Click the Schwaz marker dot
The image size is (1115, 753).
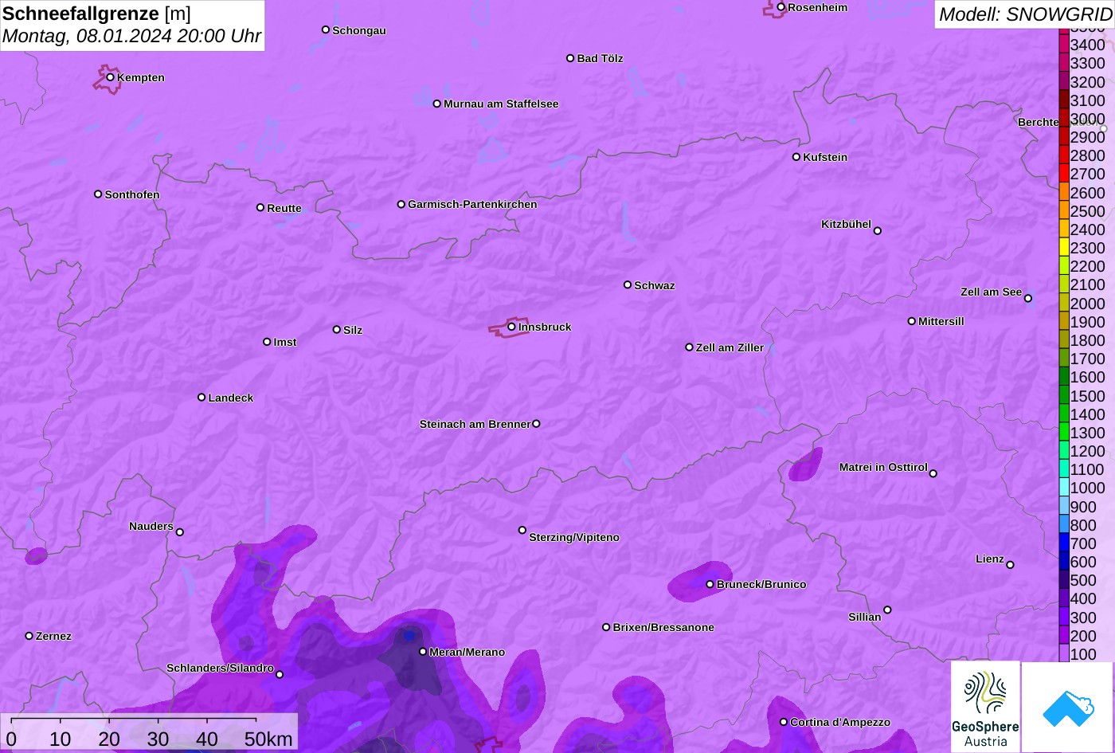point(628,284)
